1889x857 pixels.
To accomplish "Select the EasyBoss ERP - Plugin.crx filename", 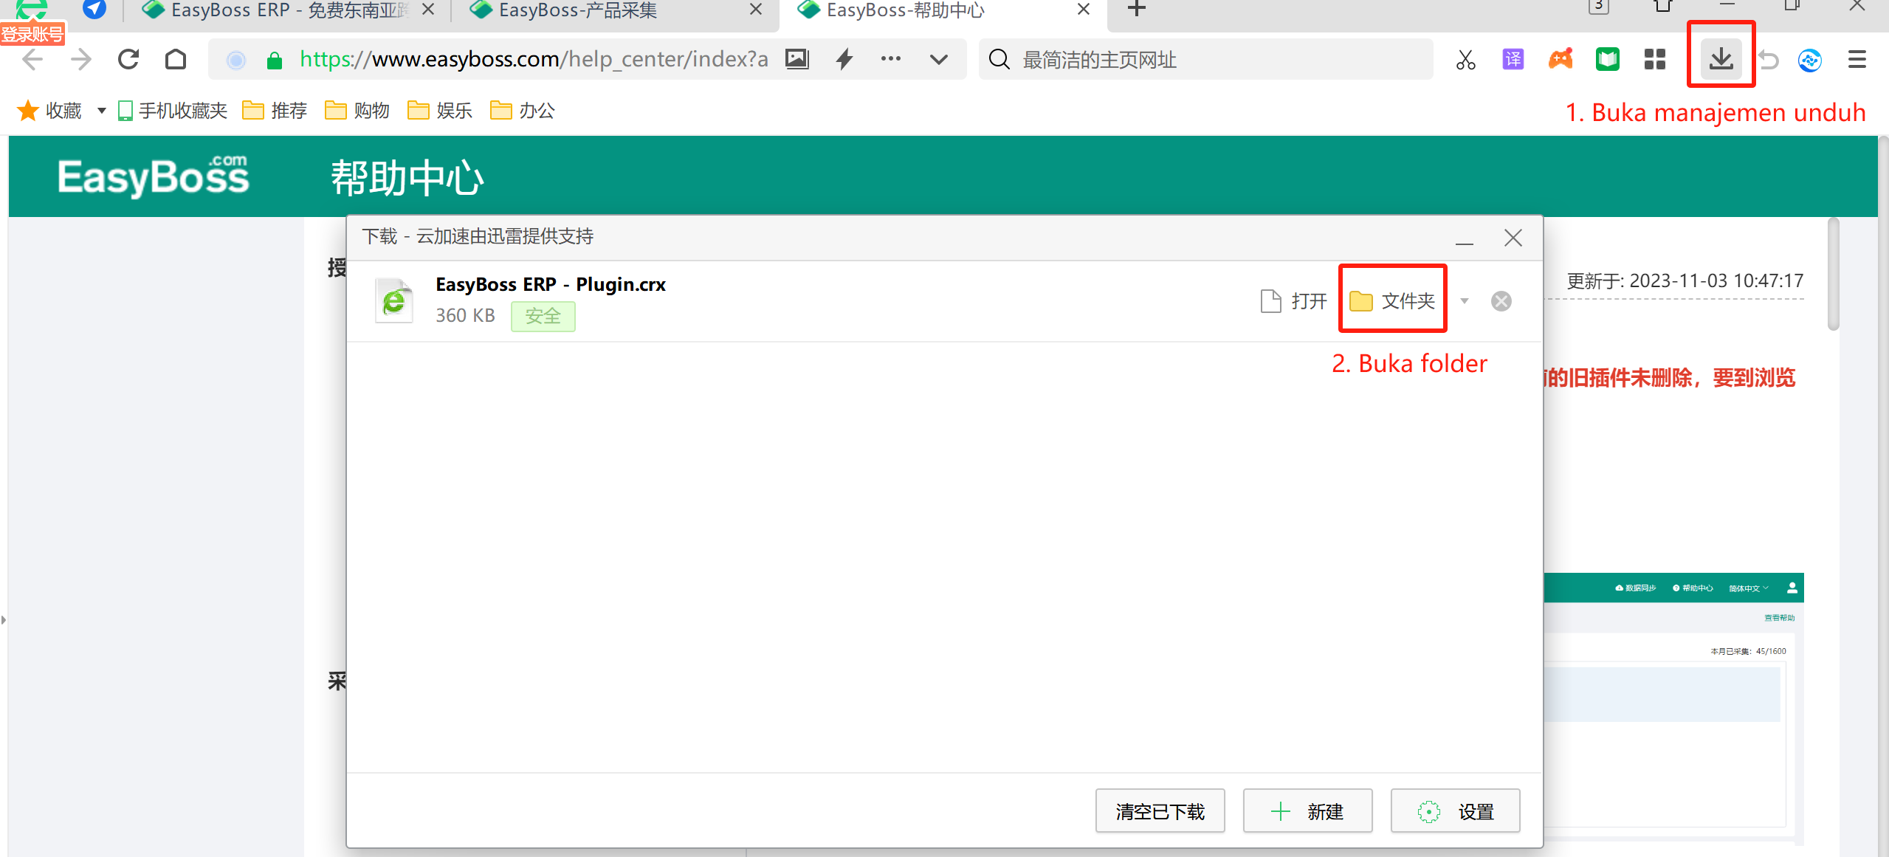I will click(551, 285).
